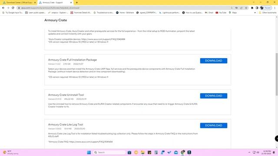Screen dimensions: 278x156
Task: Click the taskbar Search box
Action: [109, 152]
